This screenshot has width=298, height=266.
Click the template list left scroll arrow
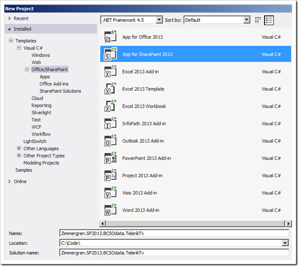(103, 223)
